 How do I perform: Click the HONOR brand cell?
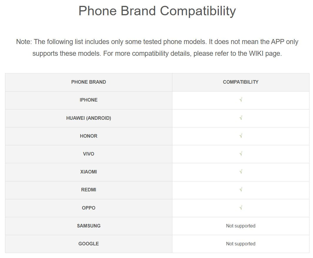click(89, 136)
